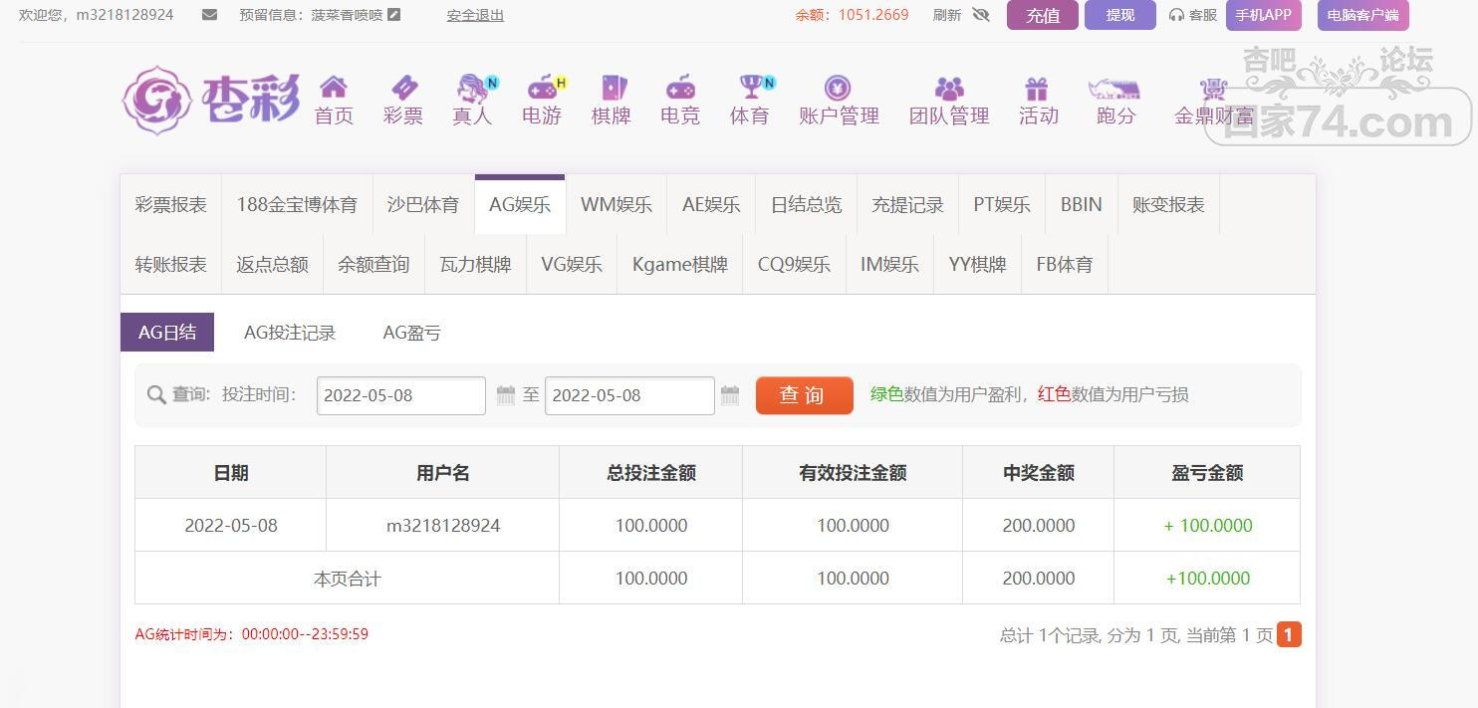Click the 提现 withdraw button

(1120, 15)
